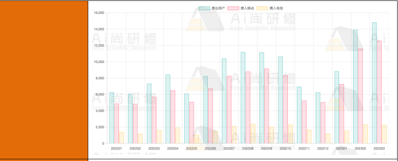Screen dimensions: 398x161
Task: Click the y-axis value 4,000
Action: 100,111
